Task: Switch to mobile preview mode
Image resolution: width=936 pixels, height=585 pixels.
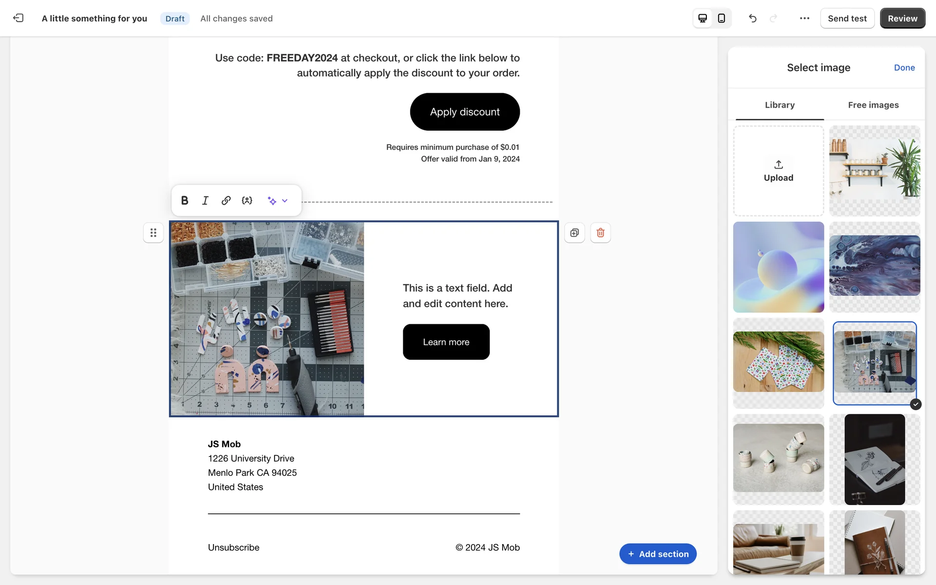Action: 721,18
